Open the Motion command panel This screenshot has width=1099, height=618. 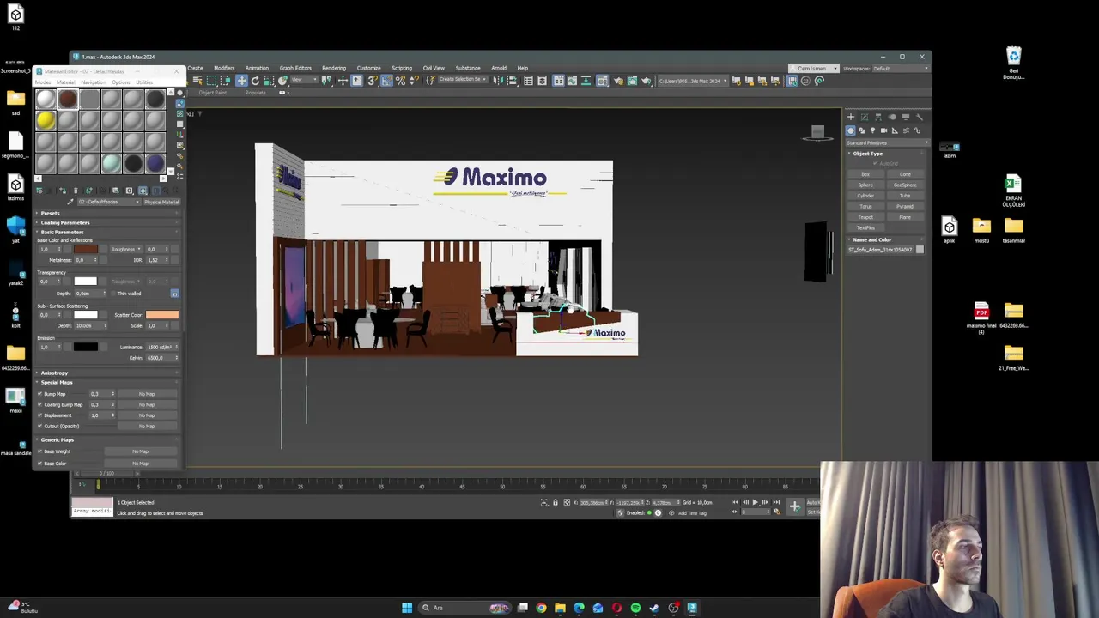click(x=892, y=117)
